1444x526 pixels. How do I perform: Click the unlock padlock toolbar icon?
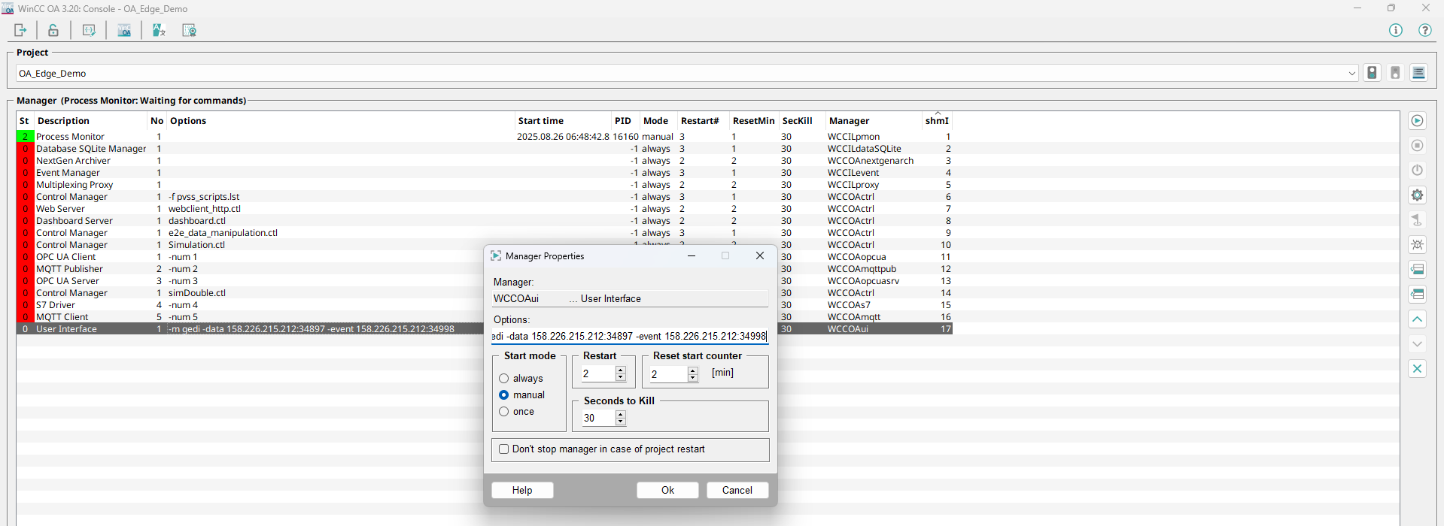click(53, 30)
